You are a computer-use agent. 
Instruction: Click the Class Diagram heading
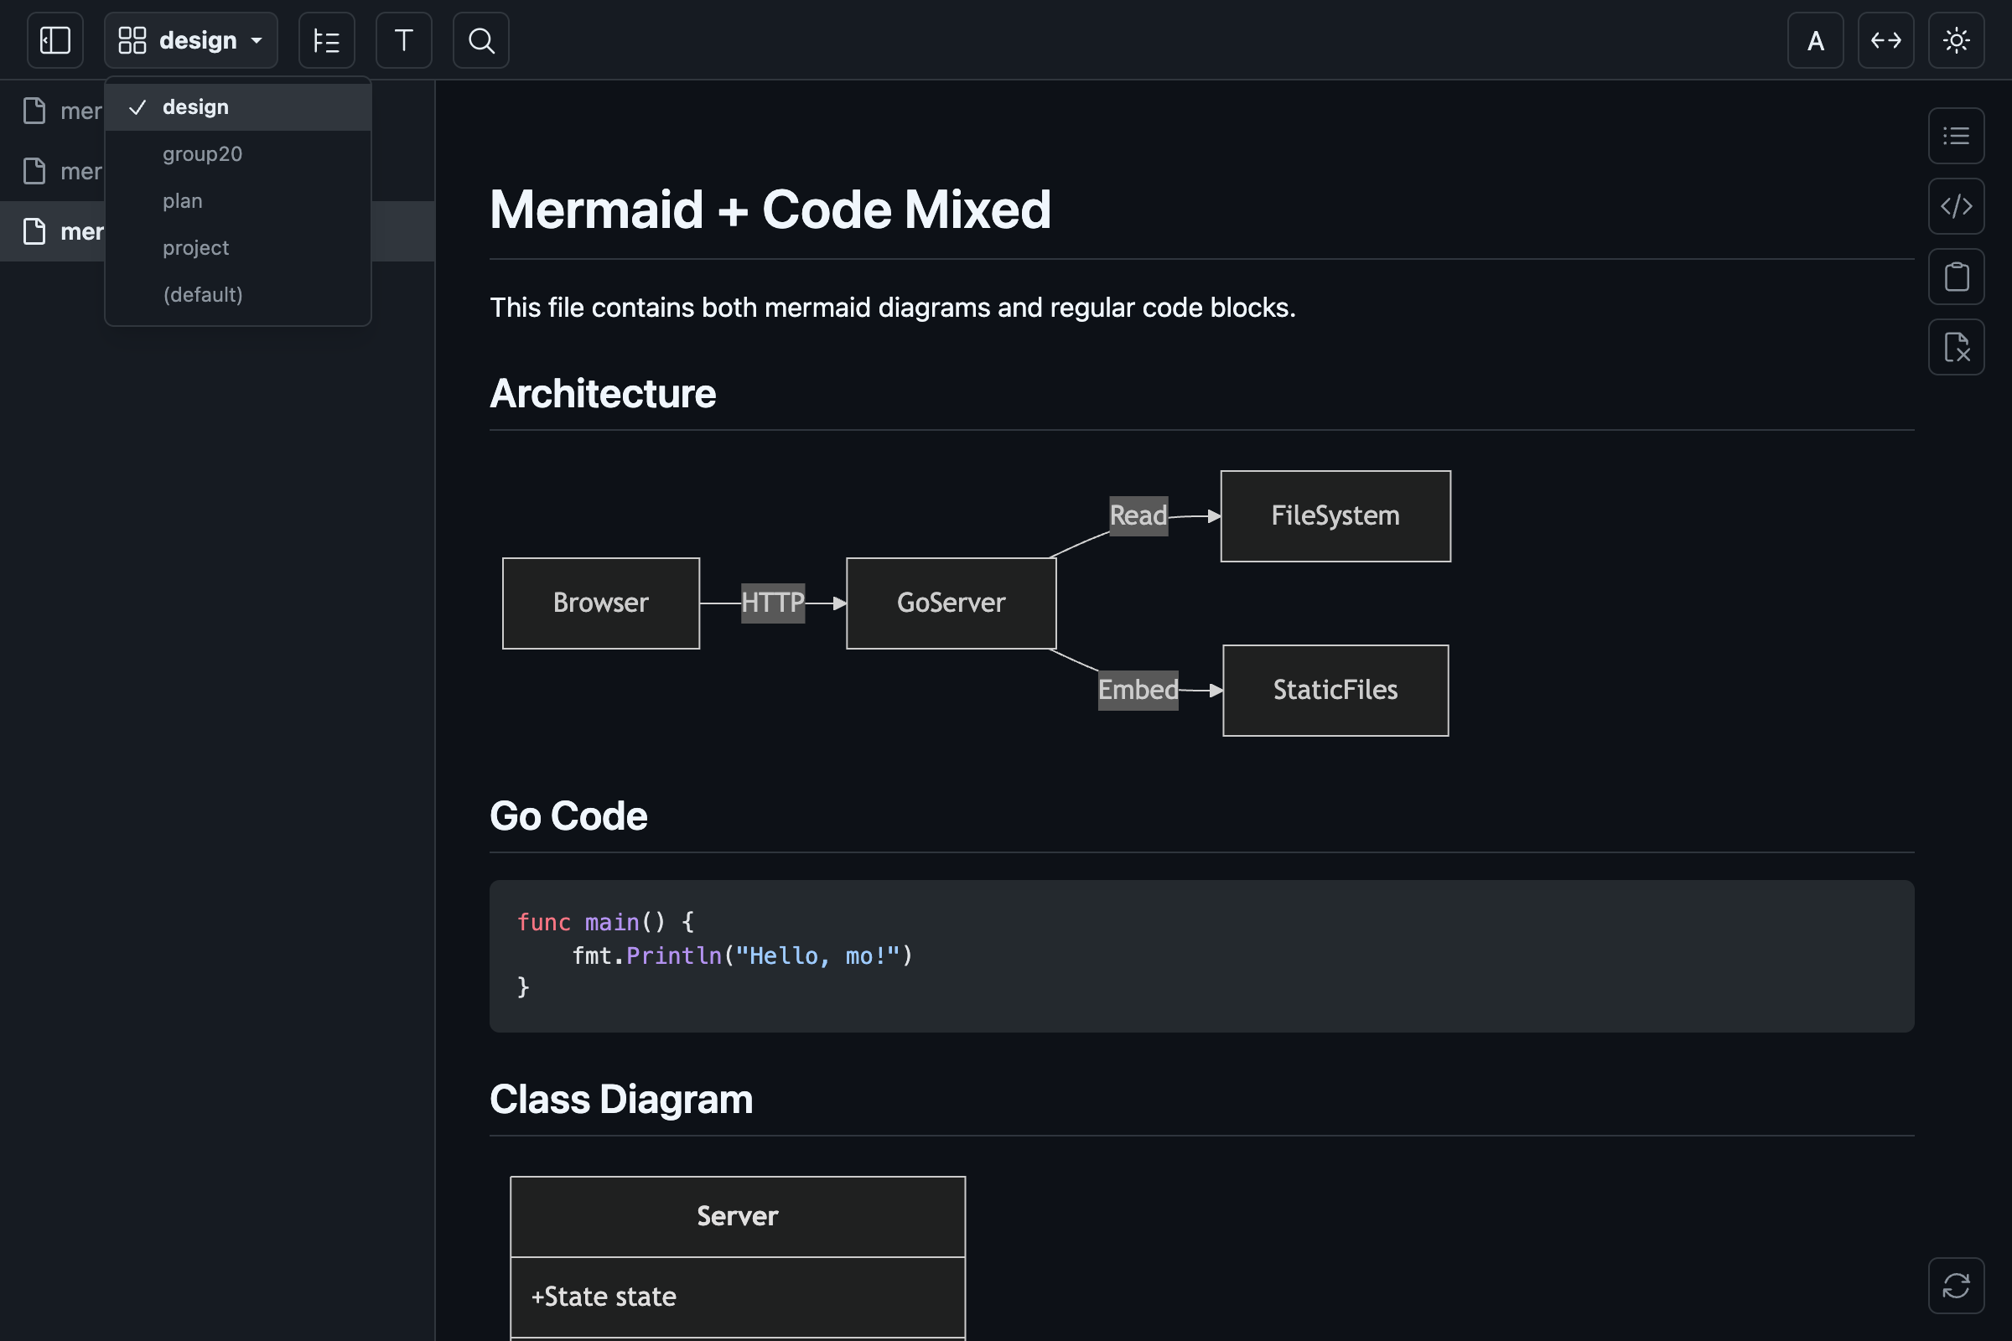tap(621, 1099)
